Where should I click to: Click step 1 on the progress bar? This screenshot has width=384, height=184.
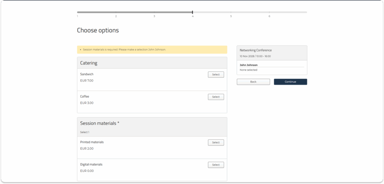click(78, 16)
